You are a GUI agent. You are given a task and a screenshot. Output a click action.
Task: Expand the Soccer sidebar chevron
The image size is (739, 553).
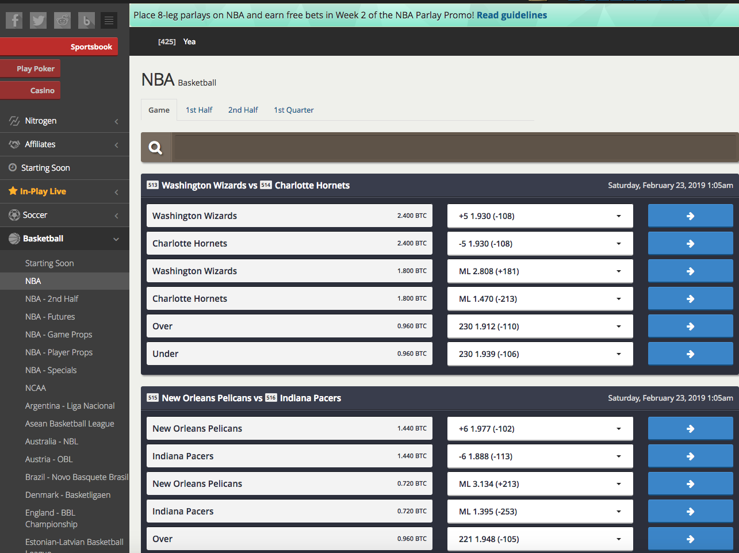tap(116, 216)
